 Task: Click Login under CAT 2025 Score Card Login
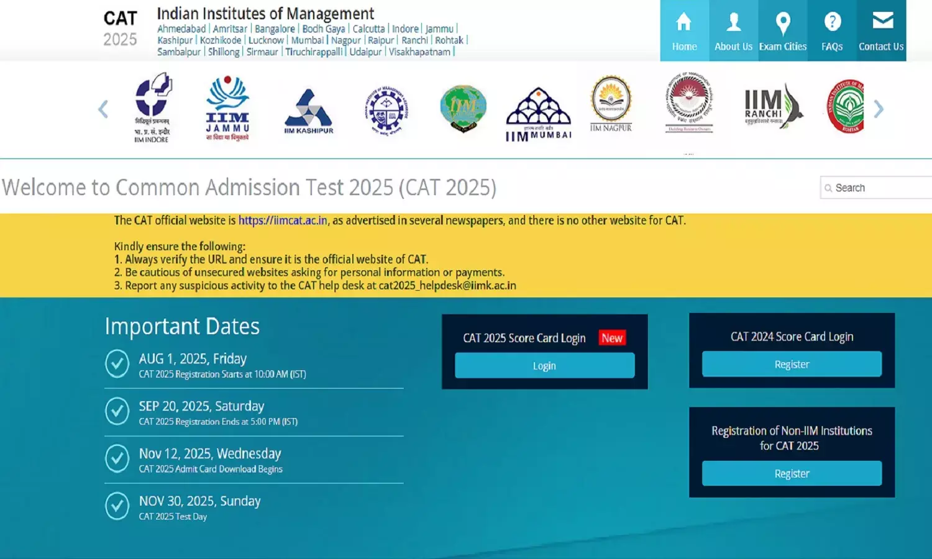(544, 365)
